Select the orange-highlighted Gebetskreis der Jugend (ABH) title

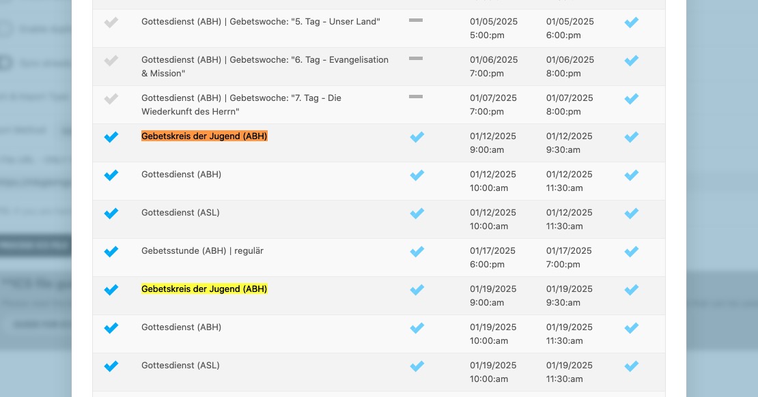pyautogui.click(x=204, y=136)
